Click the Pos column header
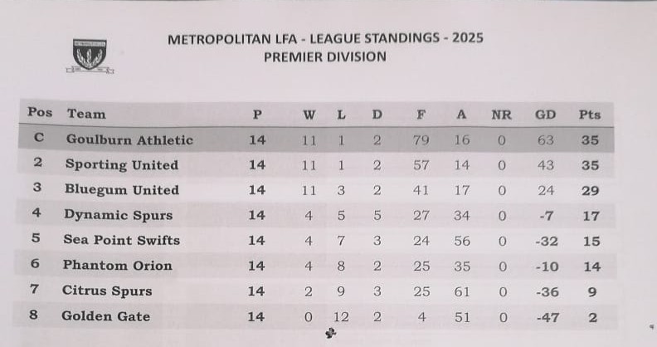This screenshot has height=347, width=657. point(40,113)
